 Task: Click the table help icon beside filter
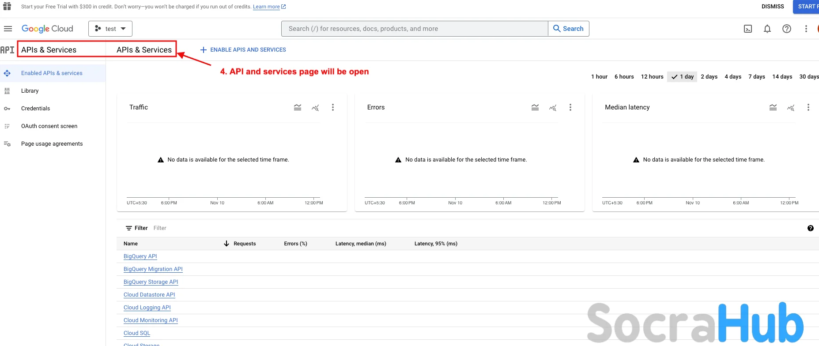click(810, 228)
